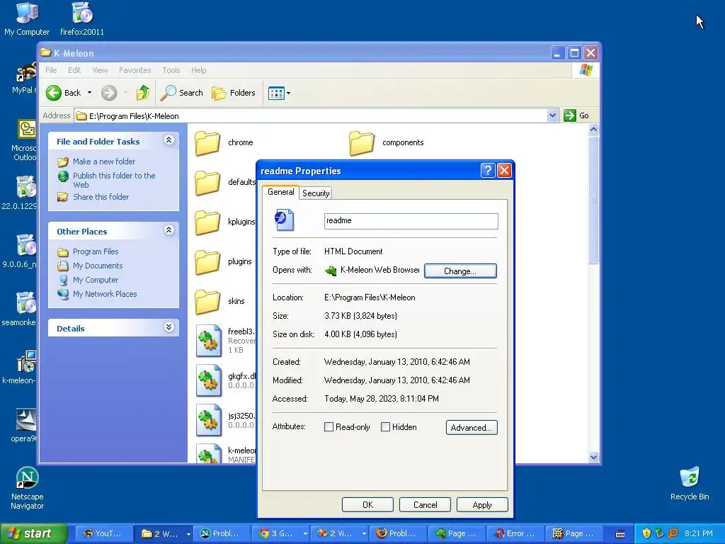Open My Computer desktop icon
Screen dimensions: 725x544
[27, 18]
